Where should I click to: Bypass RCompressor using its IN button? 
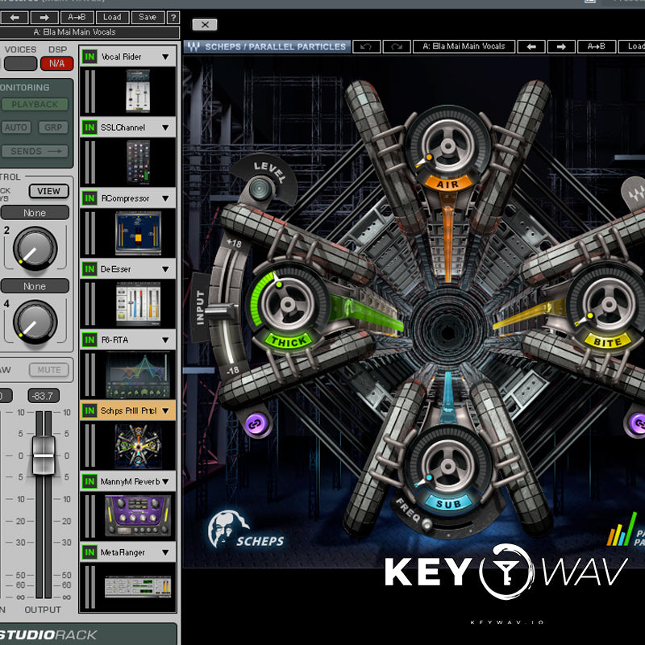click(x=89, y=198)
